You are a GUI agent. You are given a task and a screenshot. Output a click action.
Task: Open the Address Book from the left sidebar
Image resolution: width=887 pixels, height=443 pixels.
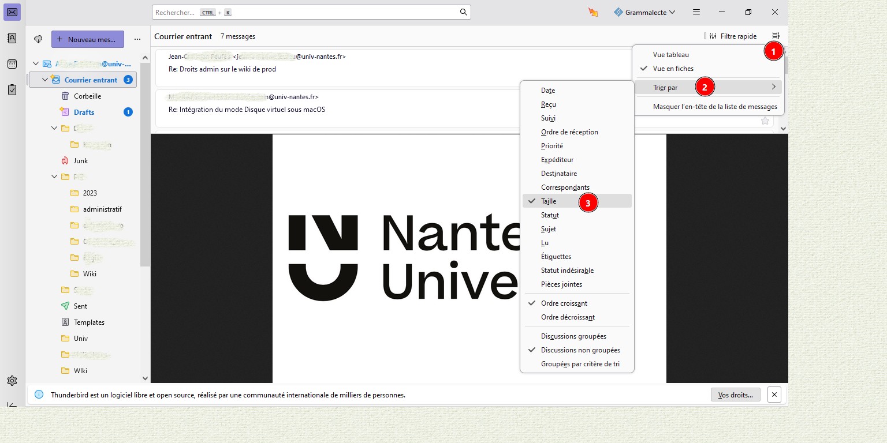tap(12, 37)
